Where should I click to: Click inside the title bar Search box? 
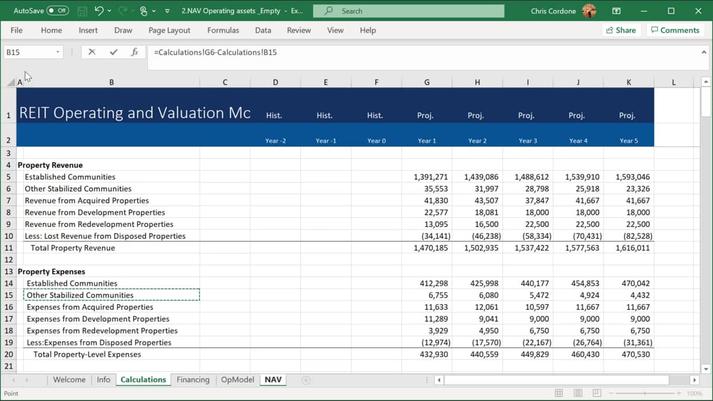click(x=408, y=11)
